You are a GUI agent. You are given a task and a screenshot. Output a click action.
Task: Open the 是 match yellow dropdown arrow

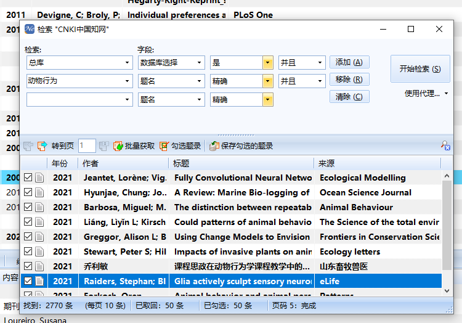click(267, 62)
